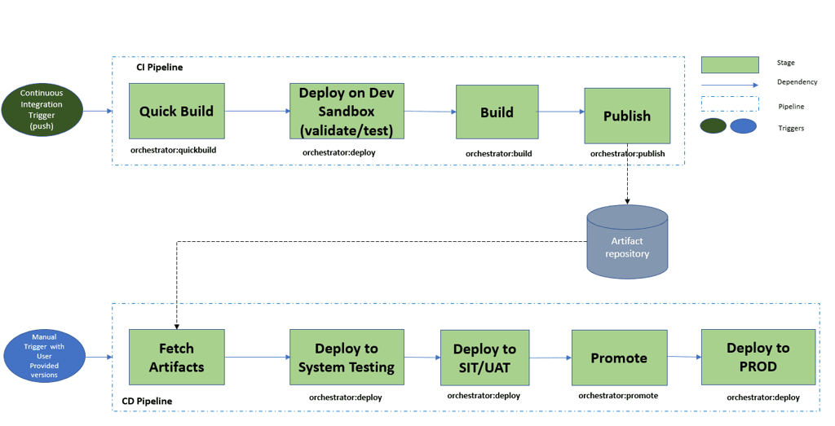This screenshot has height=426, width=835.
Task: Click the dark green trigger legend ellipse
Action: pos(713,126)
